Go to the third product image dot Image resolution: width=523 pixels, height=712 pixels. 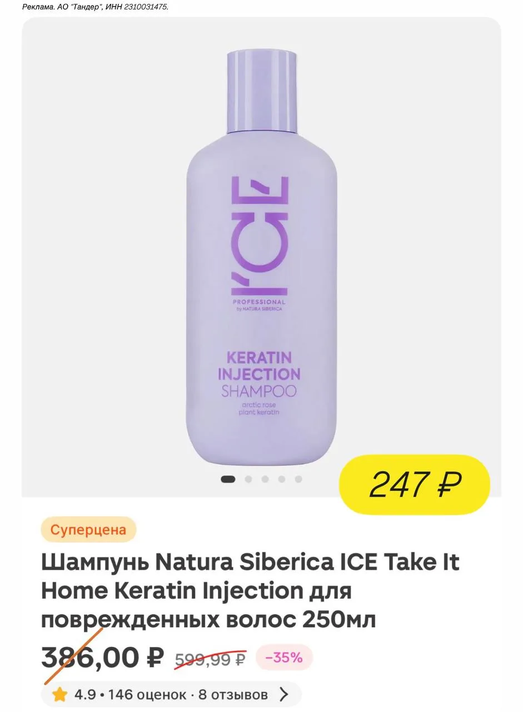[265, 479]
